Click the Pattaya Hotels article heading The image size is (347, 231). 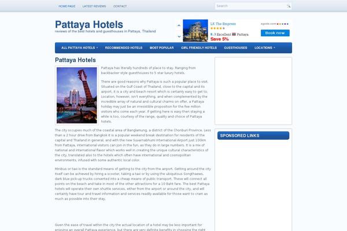click(x=75, y=60)
